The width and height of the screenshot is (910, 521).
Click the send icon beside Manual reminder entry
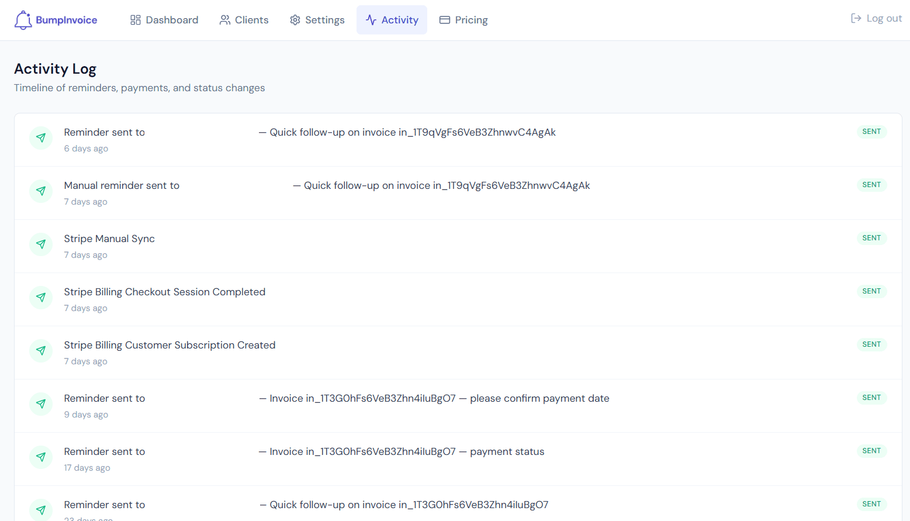click(41, 191)
